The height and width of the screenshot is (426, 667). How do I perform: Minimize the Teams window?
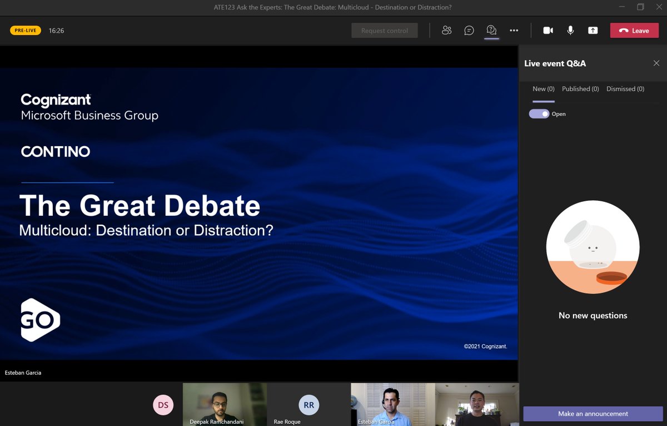[621, 7]
